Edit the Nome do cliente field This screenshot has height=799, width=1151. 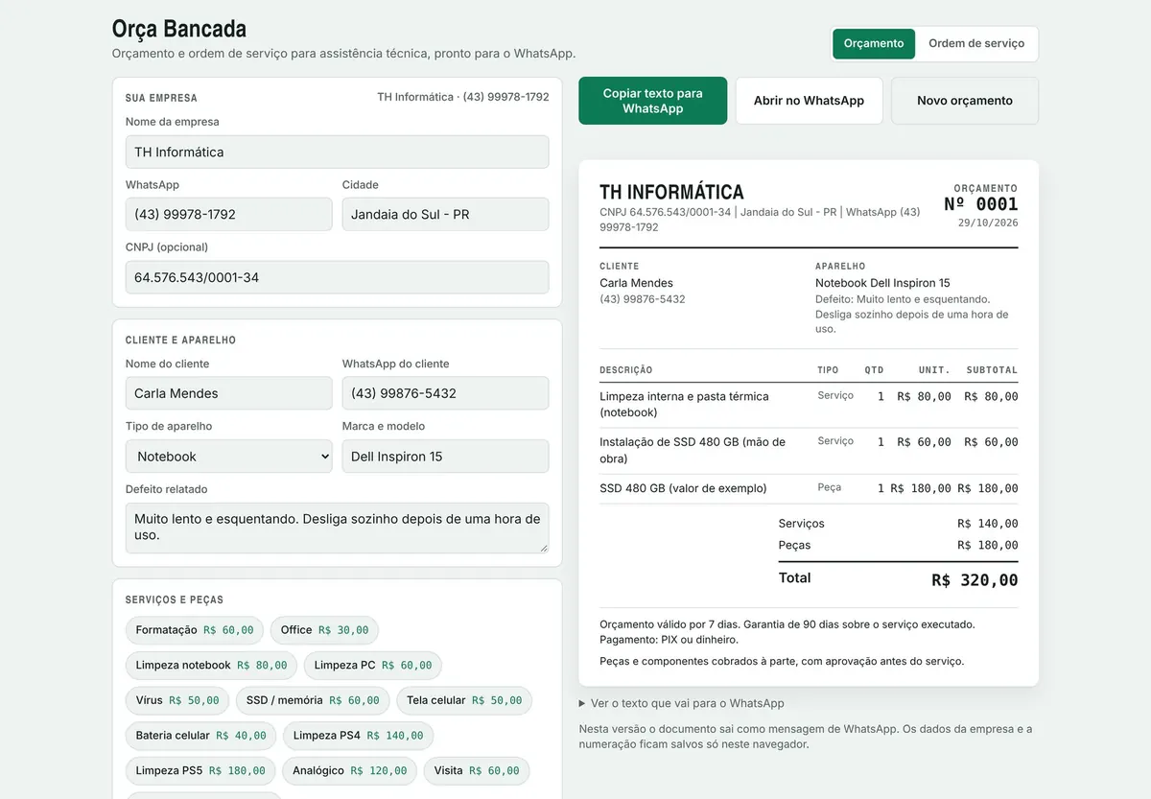pyautogui.click(x=229, y=393)
